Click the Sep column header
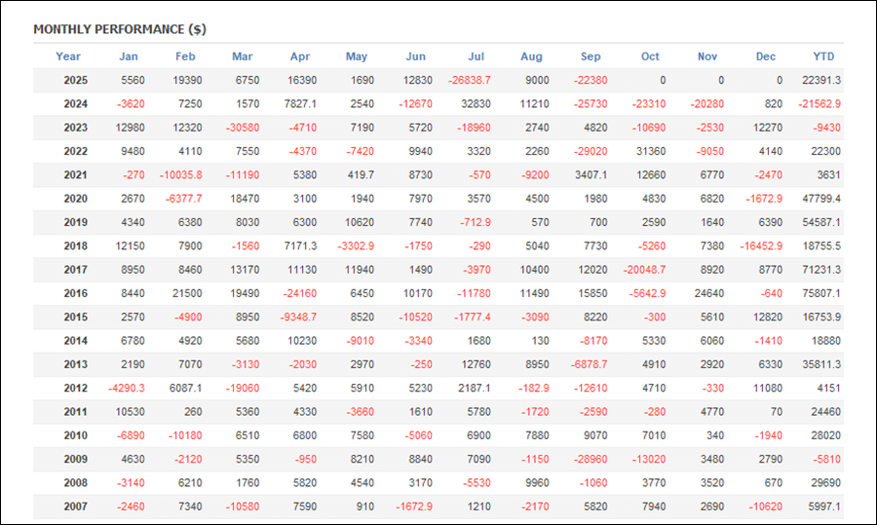The image size is (877, 525). 591,56
